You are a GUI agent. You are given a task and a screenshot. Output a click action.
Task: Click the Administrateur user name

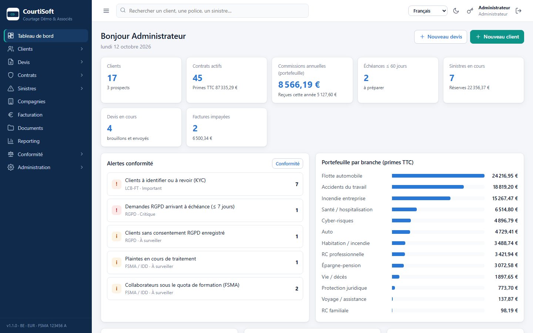click(x=494, y=7)
